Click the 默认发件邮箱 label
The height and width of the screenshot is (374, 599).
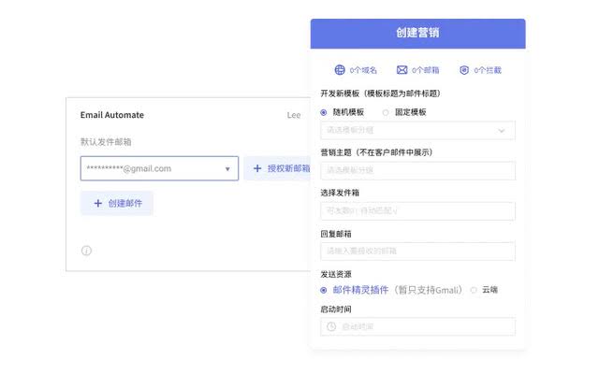tap(106, 142)
